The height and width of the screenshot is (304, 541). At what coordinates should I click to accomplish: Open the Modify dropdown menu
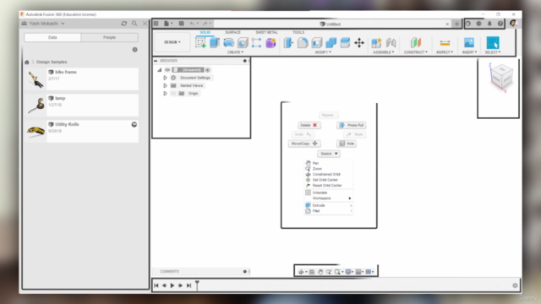323,52
